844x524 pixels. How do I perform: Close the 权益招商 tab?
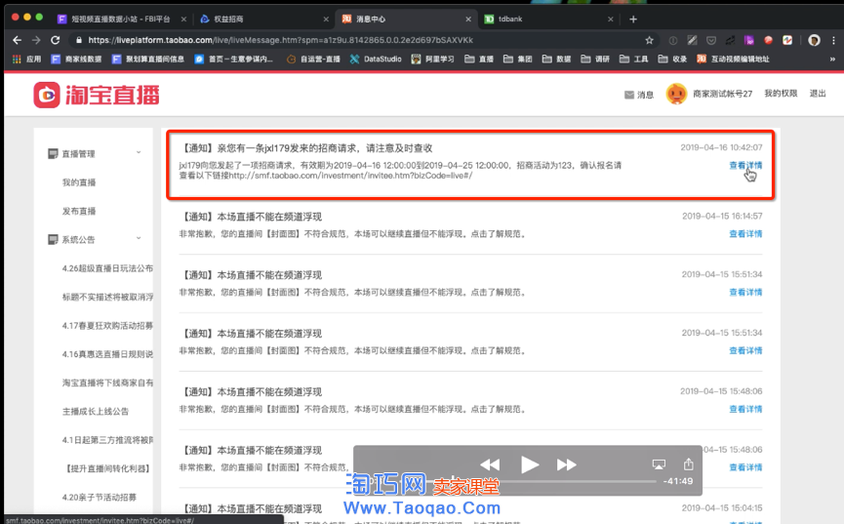point(326,19)
